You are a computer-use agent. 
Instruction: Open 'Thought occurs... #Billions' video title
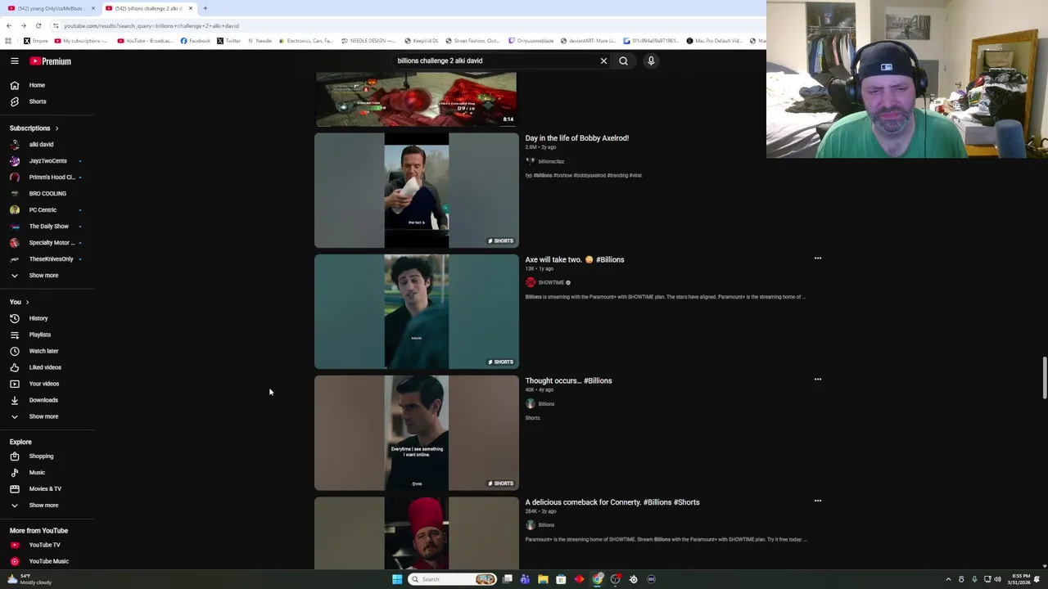pos(568,380)
